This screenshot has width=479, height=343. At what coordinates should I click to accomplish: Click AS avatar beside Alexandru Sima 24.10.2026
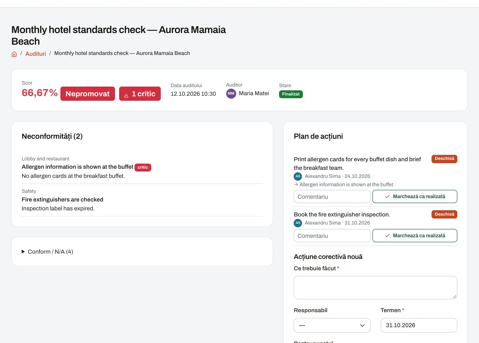coord(298,176)
